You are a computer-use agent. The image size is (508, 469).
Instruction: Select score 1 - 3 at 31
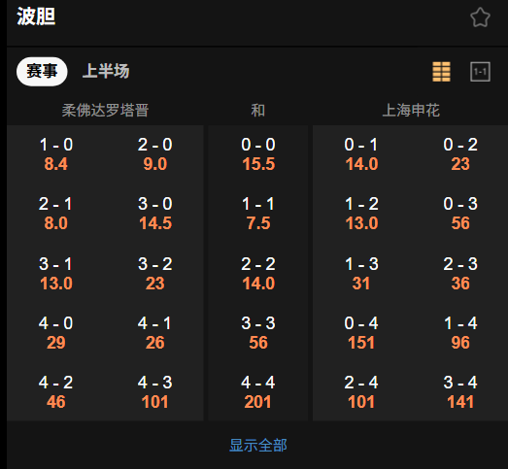(361, 274)
